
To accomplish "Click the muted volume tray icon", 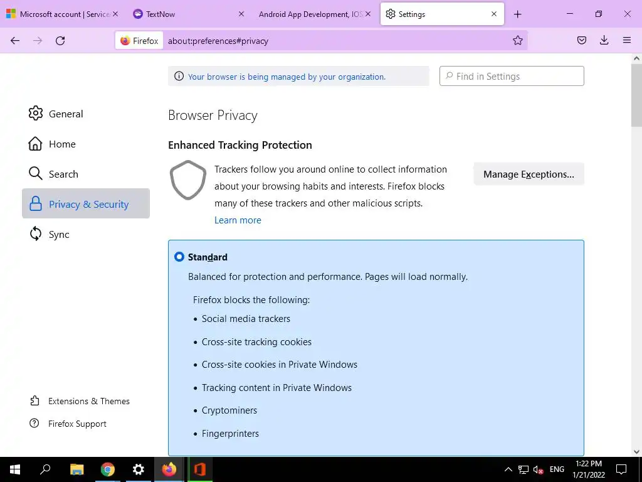I will click(x=538, y=469).
